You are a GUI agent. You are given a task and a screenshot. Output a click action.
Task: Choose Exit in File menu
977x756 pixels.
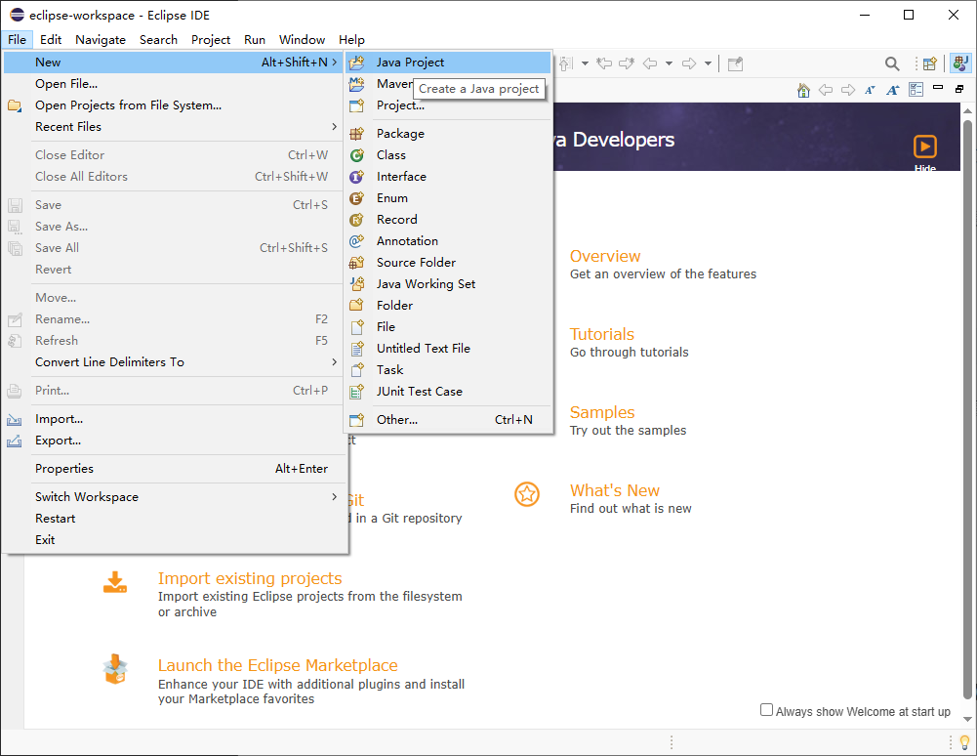(175, 539)
